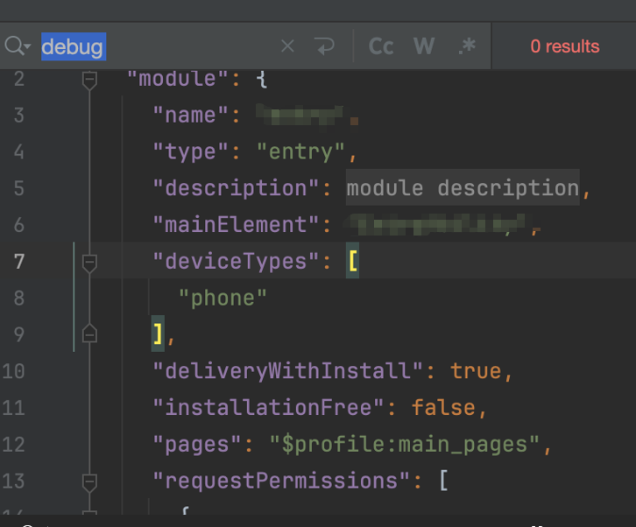Viewport: 636px width, 527px height.
Task: Toggle whole Words (W) option
Action: point(424,46)
